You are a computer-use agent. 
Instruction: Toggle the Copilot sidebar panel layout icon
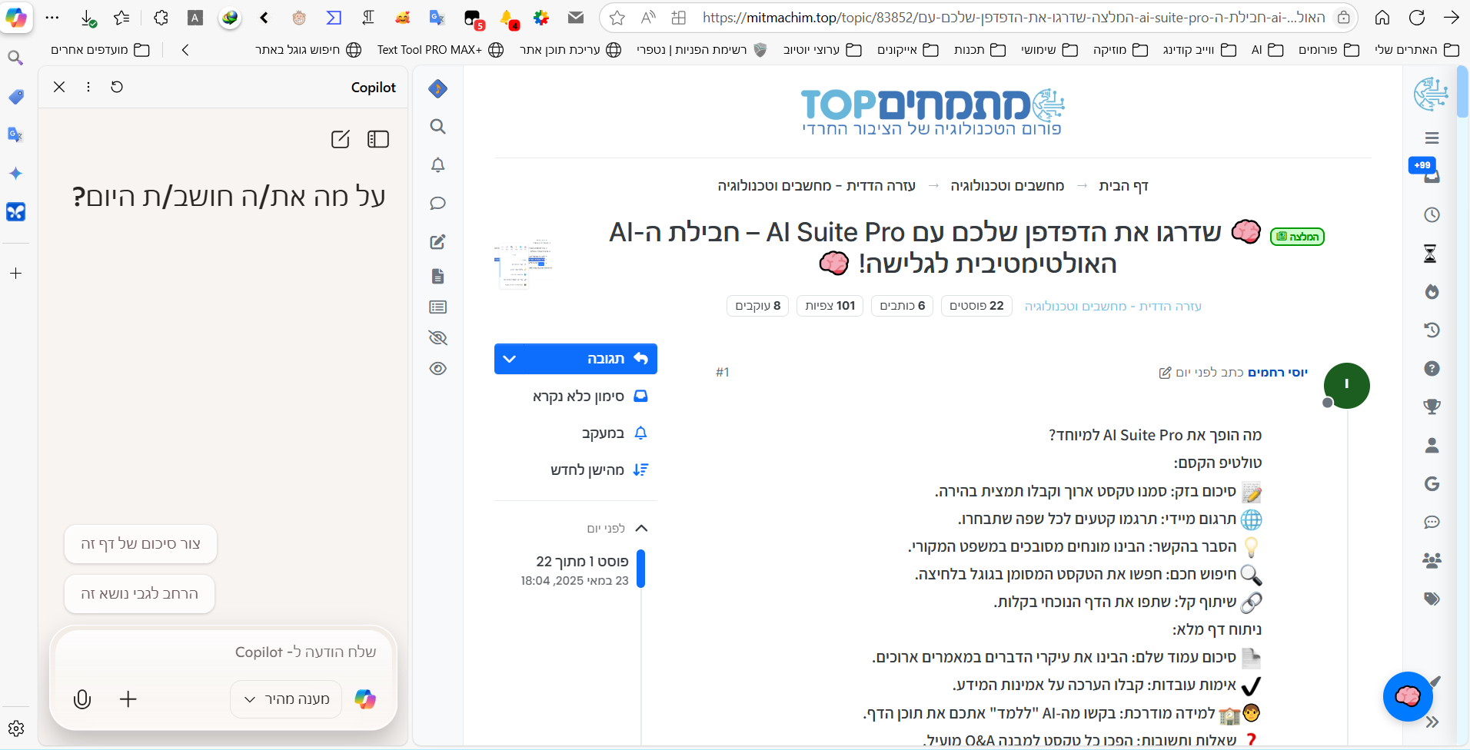(378, 139)
